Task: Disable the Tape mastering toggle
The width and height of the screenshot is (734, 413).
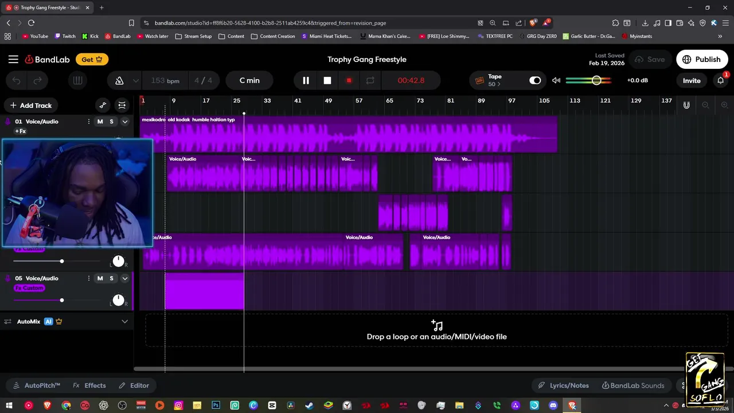Action: (535, 80)
